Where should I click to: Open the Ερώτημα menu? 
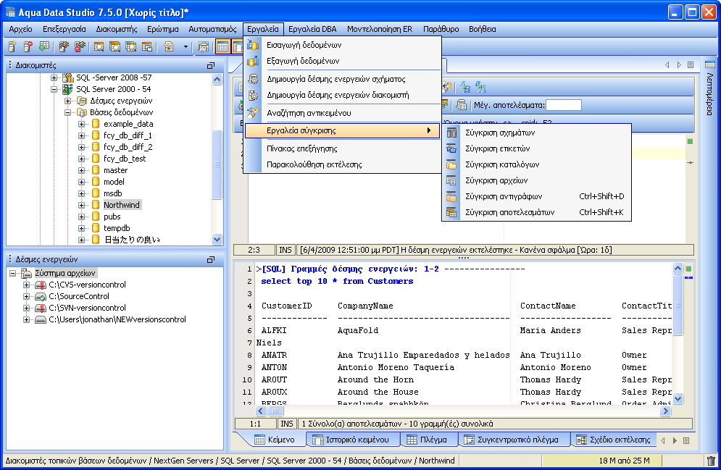[163, 29]
